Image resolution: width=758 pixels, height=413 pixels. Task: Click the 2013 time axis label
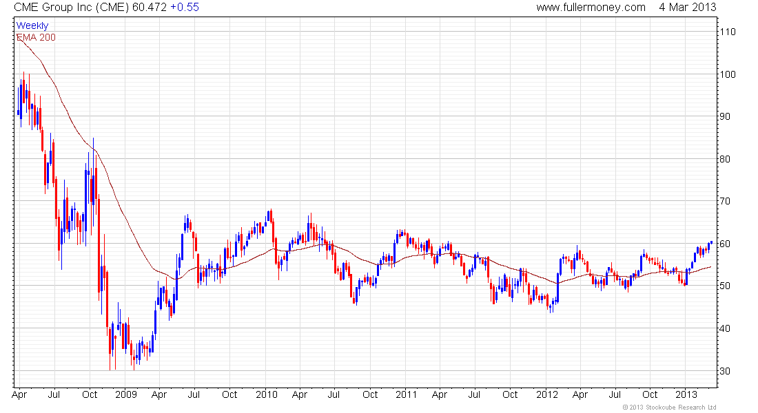coord(686,394)
